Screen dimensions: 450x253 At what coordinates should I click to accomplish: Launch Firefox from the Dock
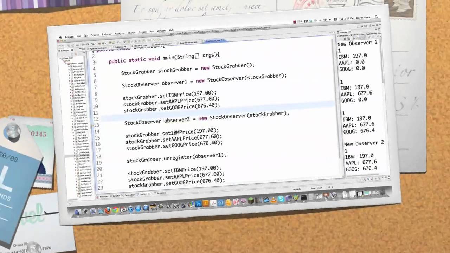tap(108, 210)
